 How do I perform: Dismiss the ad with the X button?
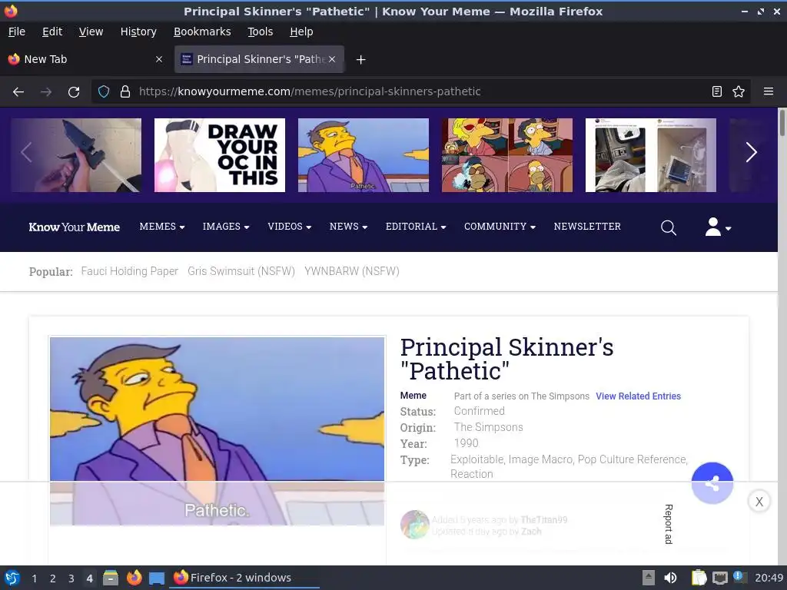coord(759,501)
